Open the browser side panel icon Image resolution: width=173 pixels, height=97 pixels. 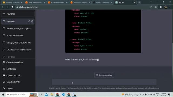tap(161, 7)
